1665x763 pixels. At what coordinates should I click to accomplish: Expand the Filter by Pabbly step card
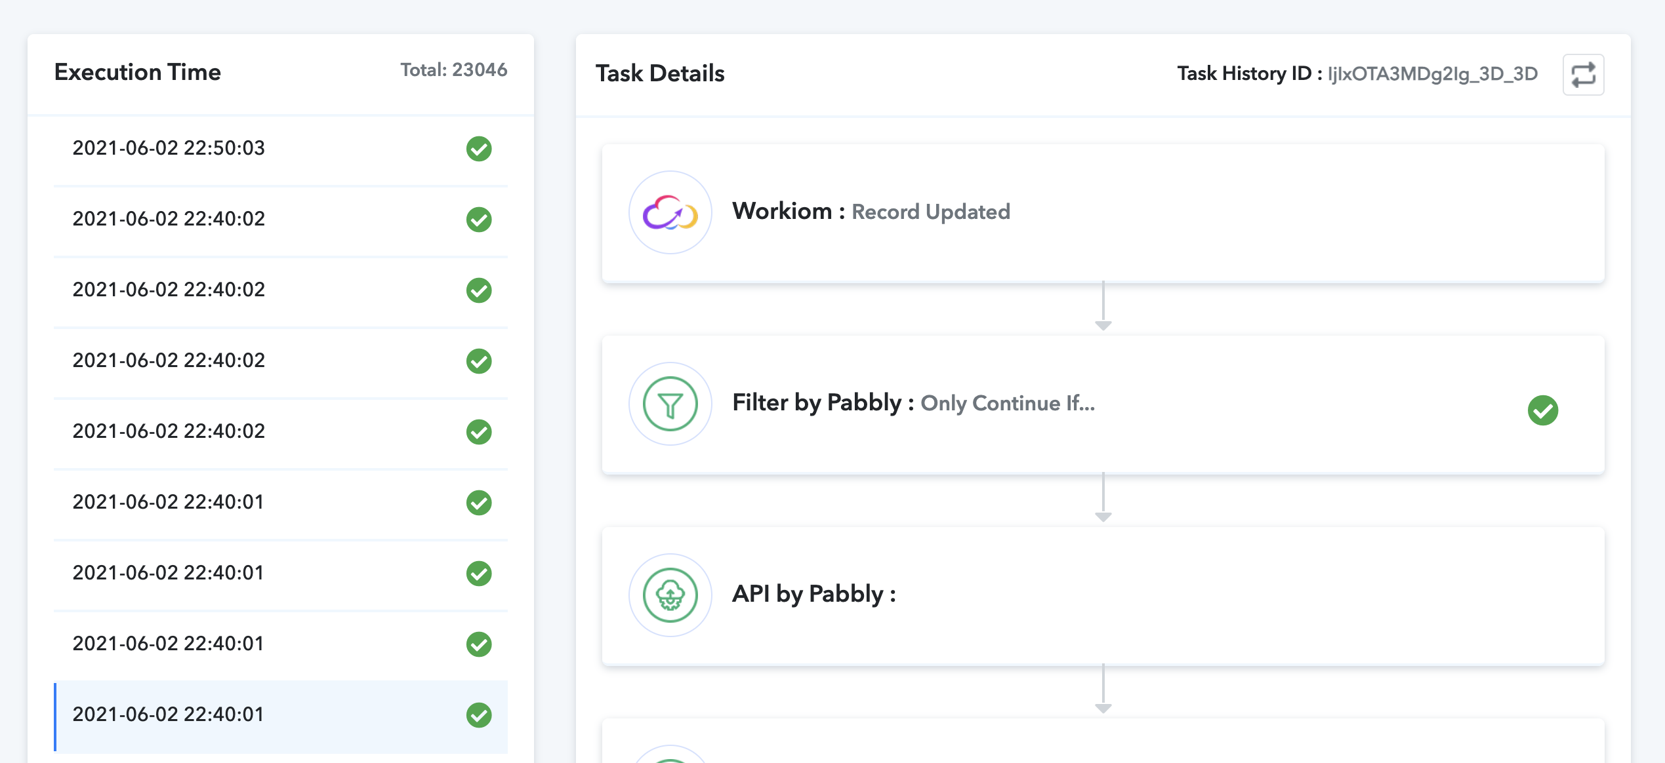tap(1103, 404)
